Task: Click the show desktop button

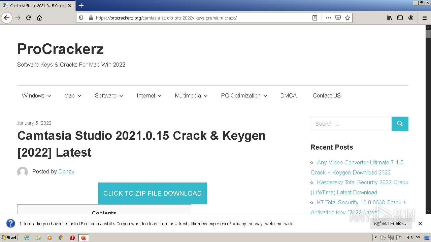Action: click(x=427, y=238)
